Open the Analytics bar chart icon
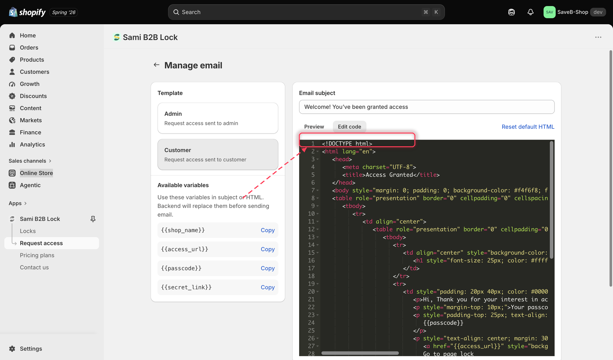The image size is (613, 360). [12, 145]
